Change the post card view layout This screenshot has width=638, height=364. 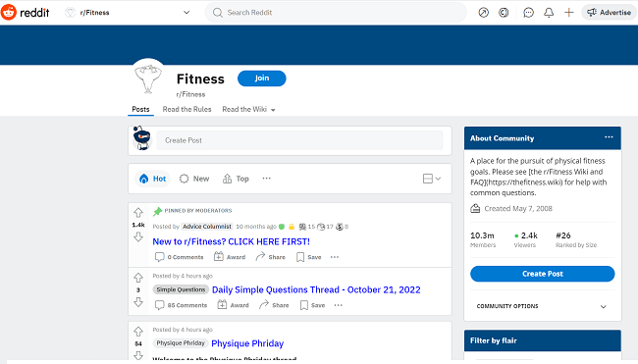click(432, 179)
